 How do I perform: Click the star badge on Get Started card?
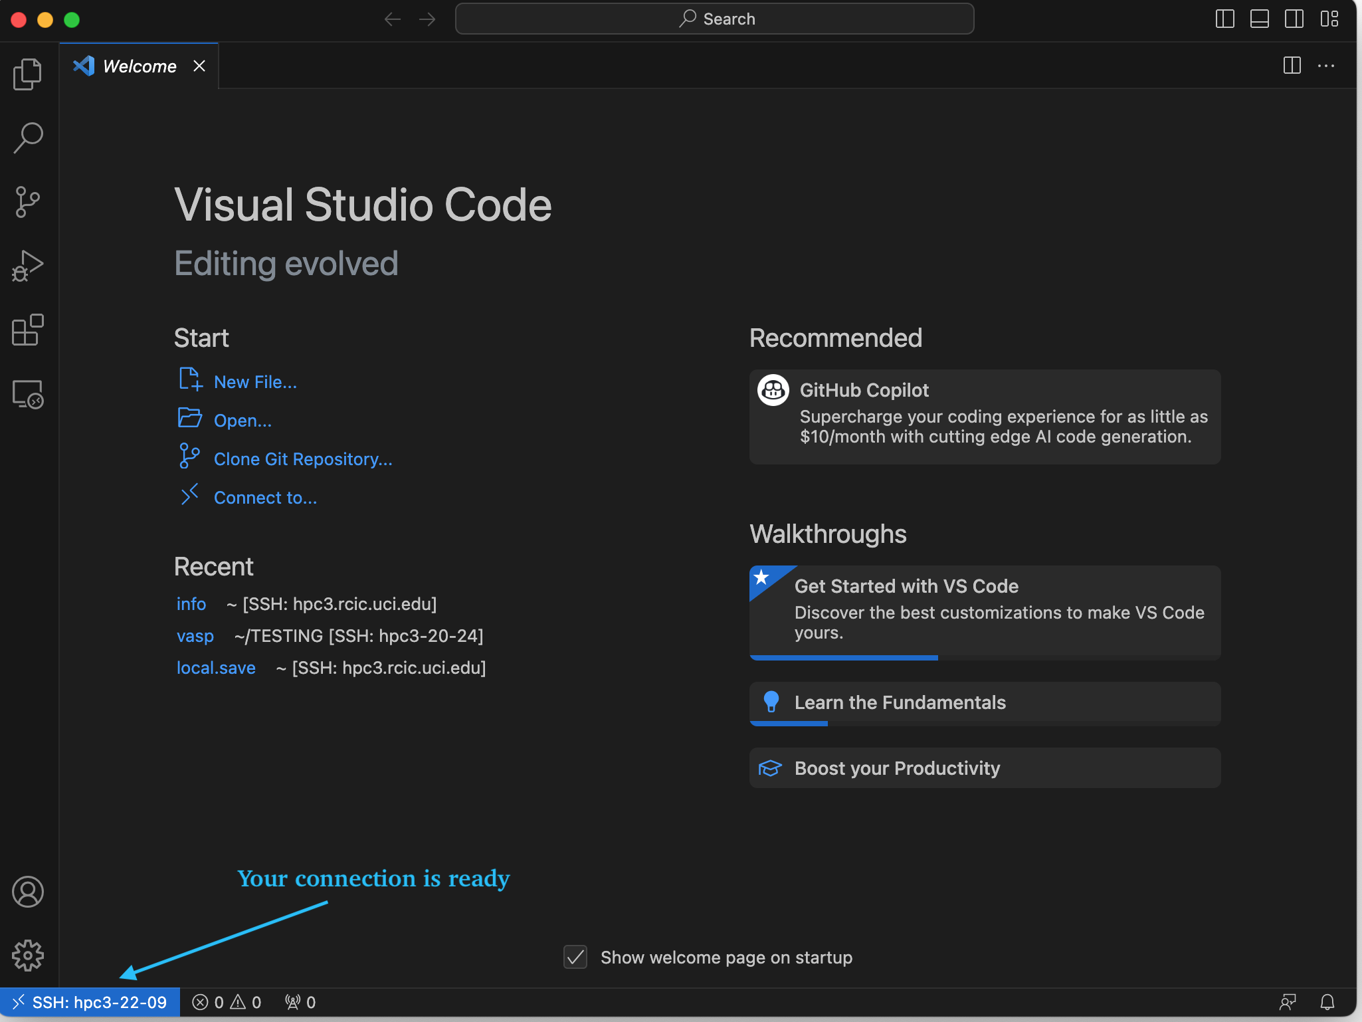click(x=762, y=577)
